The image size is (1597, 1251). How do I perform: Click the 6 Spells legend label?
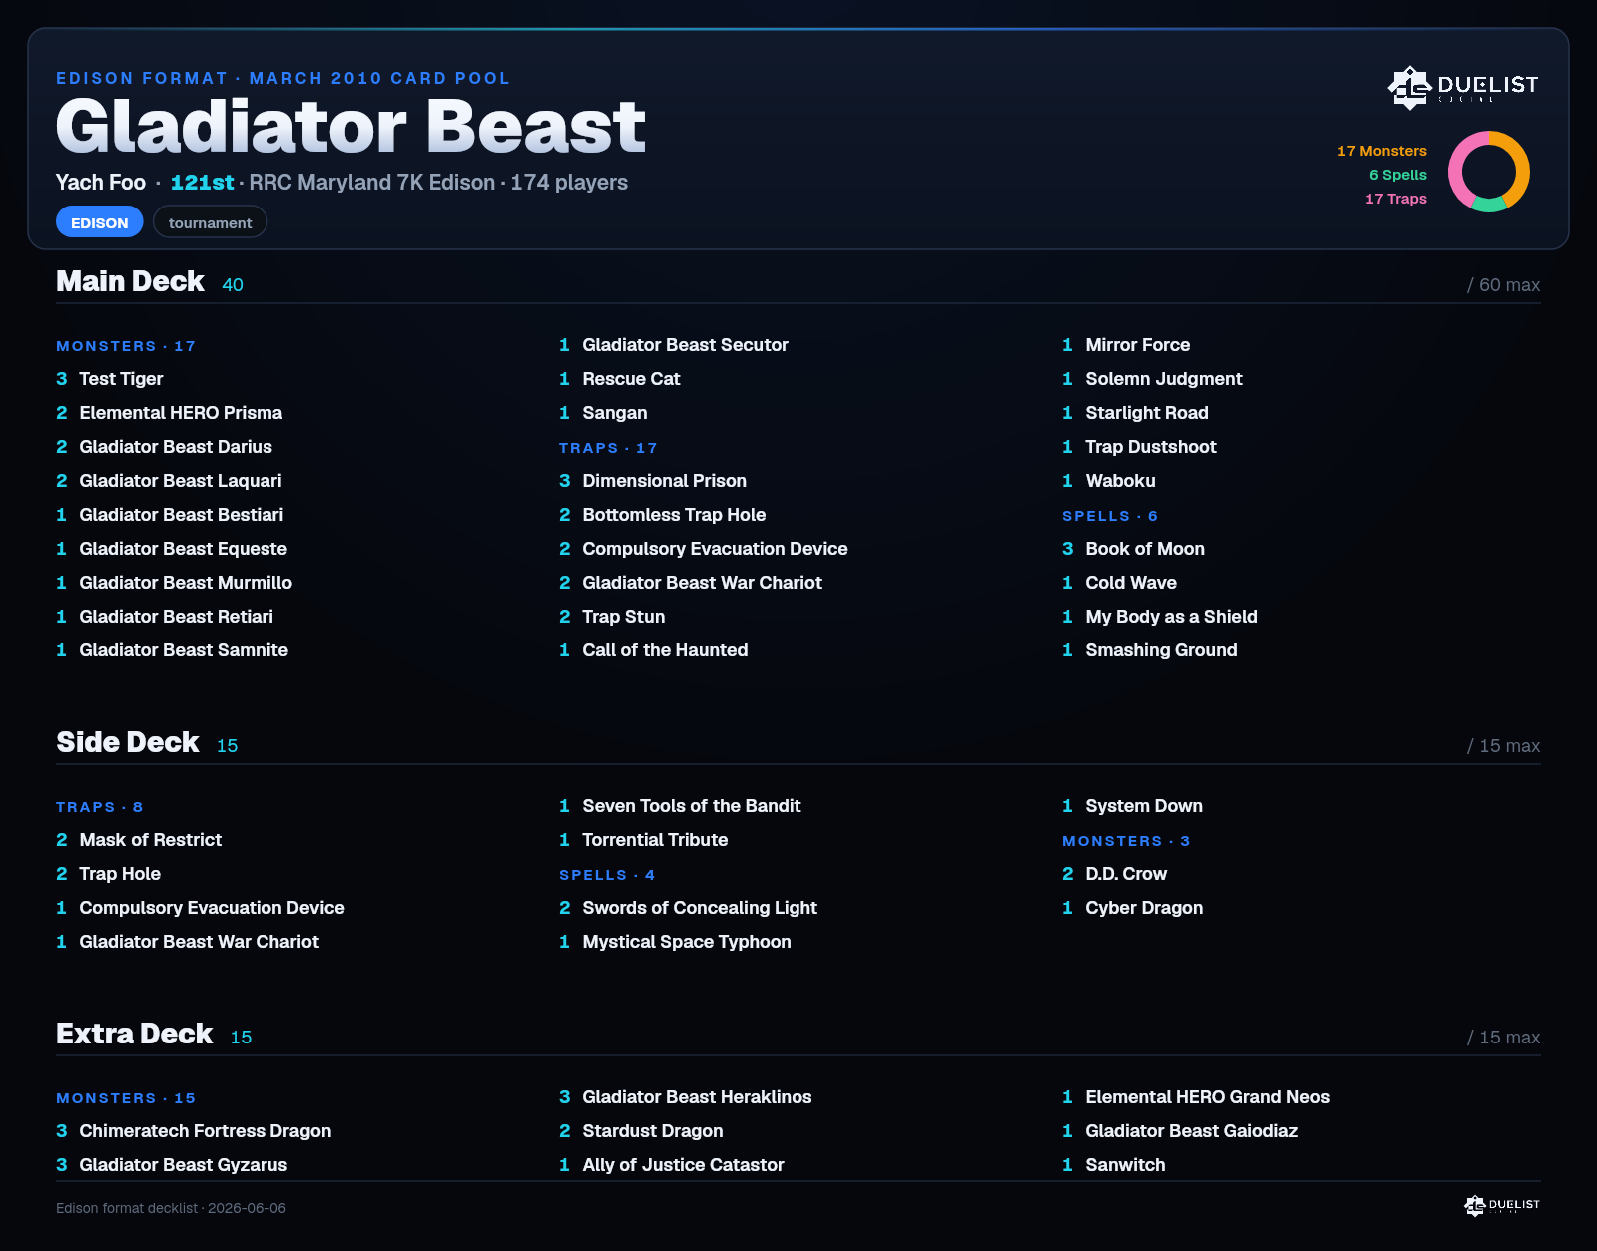[1397, 175]
